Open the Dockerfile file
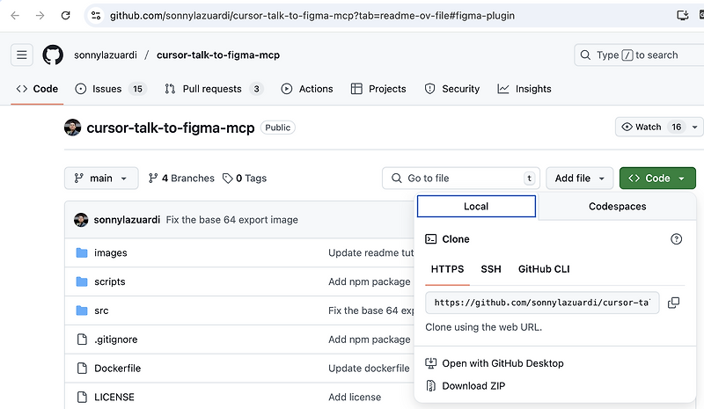 pos(117,369)
